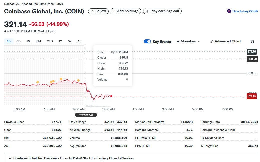Click the 377.76 previous close axis label
This screenshot has width=260, height=162.
(x=252, y=52)
